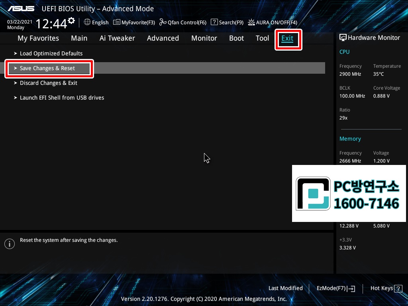This screenshot has height=306, width=408.
Task: Select Launch EFI Shell from USB drives
Action: tap(62, 98)
